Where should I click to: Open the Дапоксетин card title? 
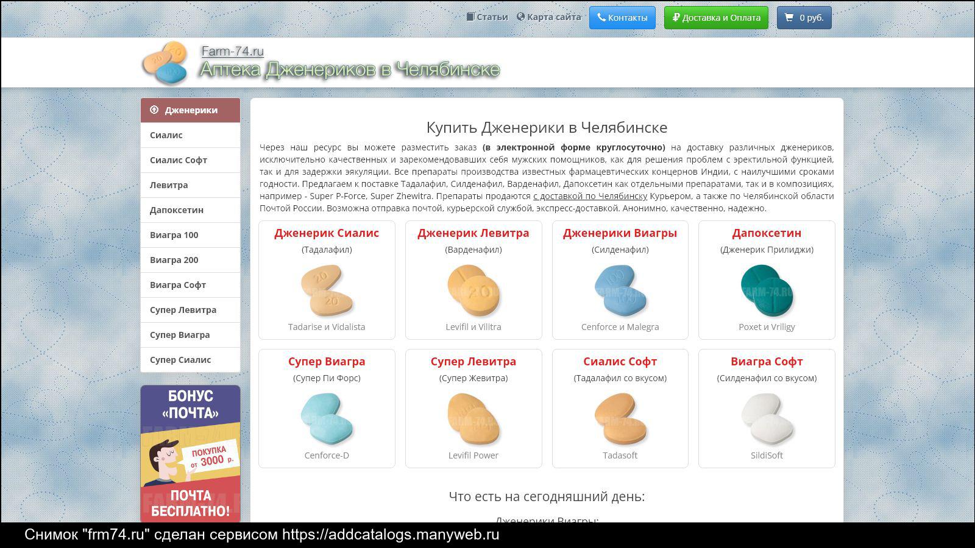tap(767, 233)
